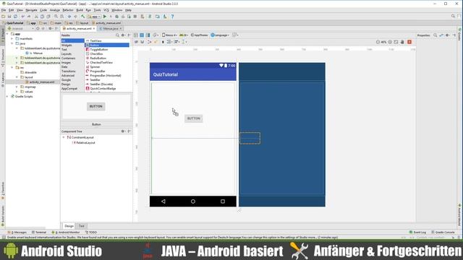
Task: Open the Android project view dropdown
Action: [x=21, y=28]
